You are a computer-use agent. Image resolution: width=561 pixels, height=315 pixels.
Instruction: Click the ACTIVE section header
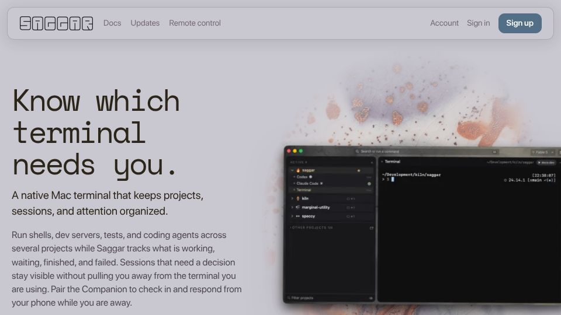click(299, 162)
